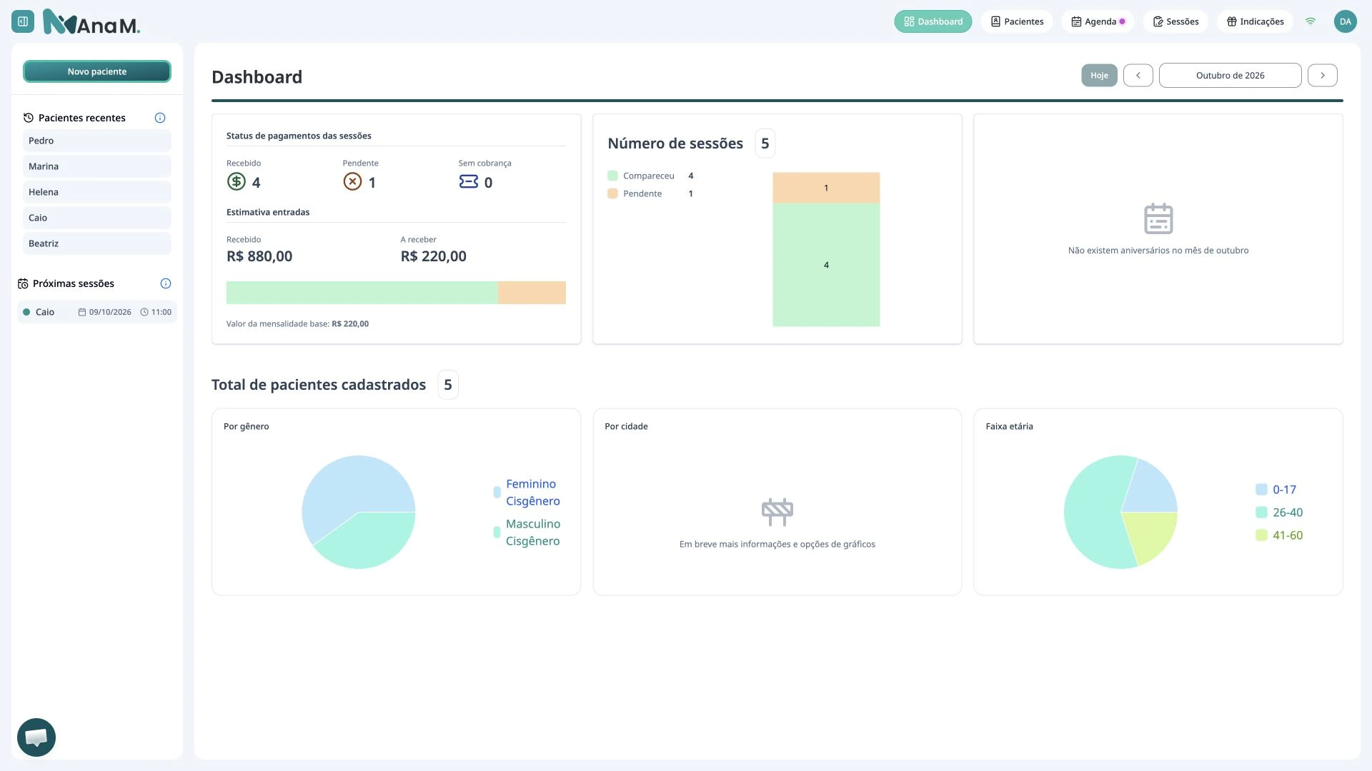The width and height of the screenshot is (1372, 771).
Task: Go to next month arrow
Action: (1323, 75)
